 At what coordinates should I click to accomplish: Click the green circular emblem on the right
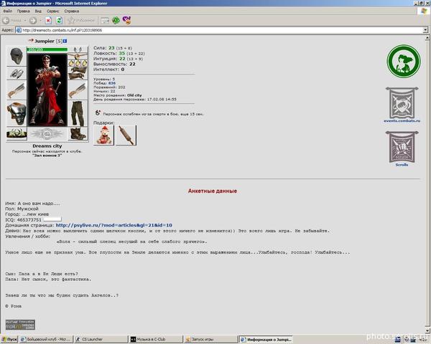404,62
